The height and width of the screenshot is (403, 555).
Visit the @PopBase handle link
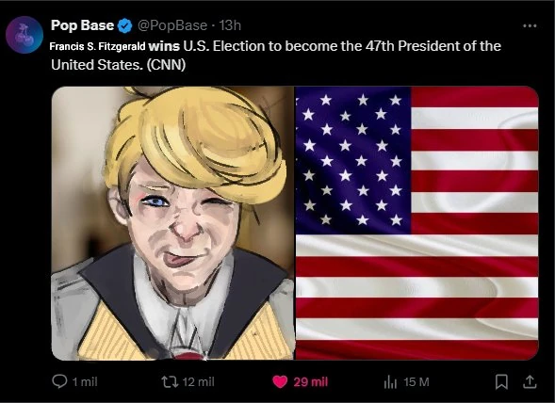(172, 25)
